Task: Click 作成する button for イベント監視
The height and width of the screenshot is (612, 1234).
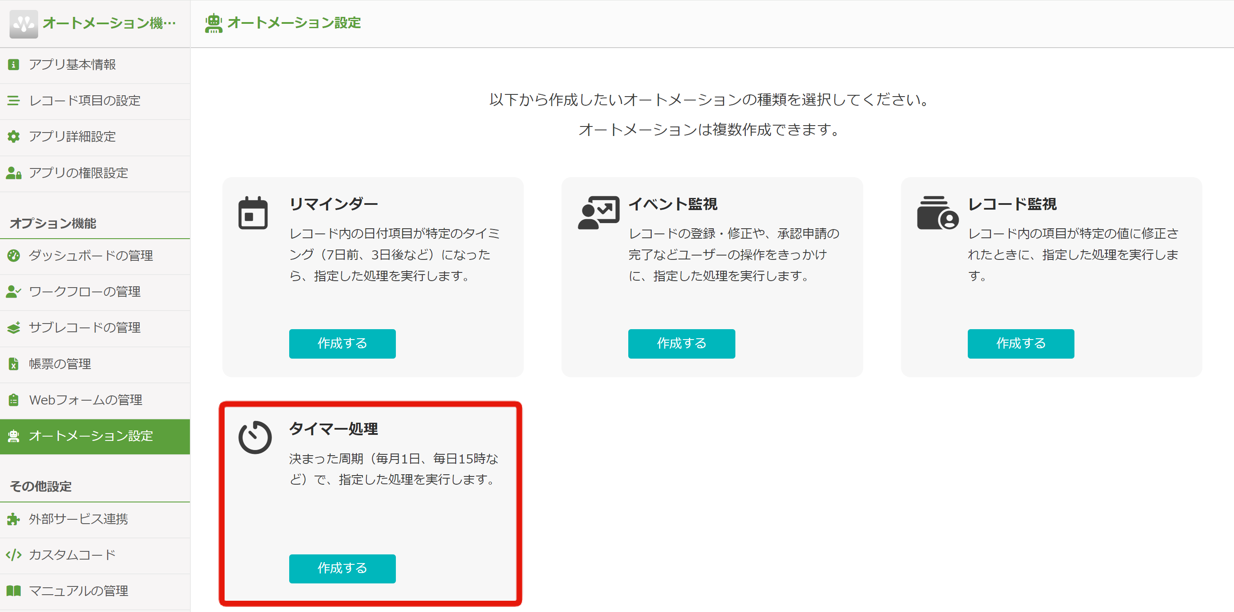Action: (681, 343)
